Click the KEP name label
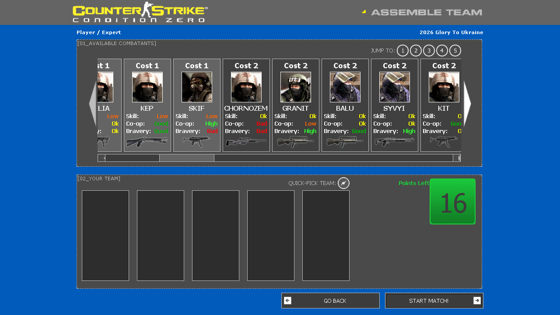This screenshot has width=560, height=315. point(147,108)
